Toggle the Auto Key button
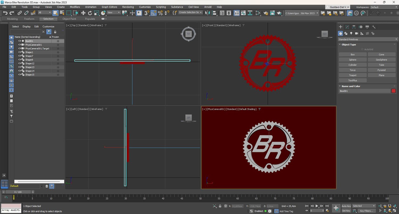 [x=346, y=206]
